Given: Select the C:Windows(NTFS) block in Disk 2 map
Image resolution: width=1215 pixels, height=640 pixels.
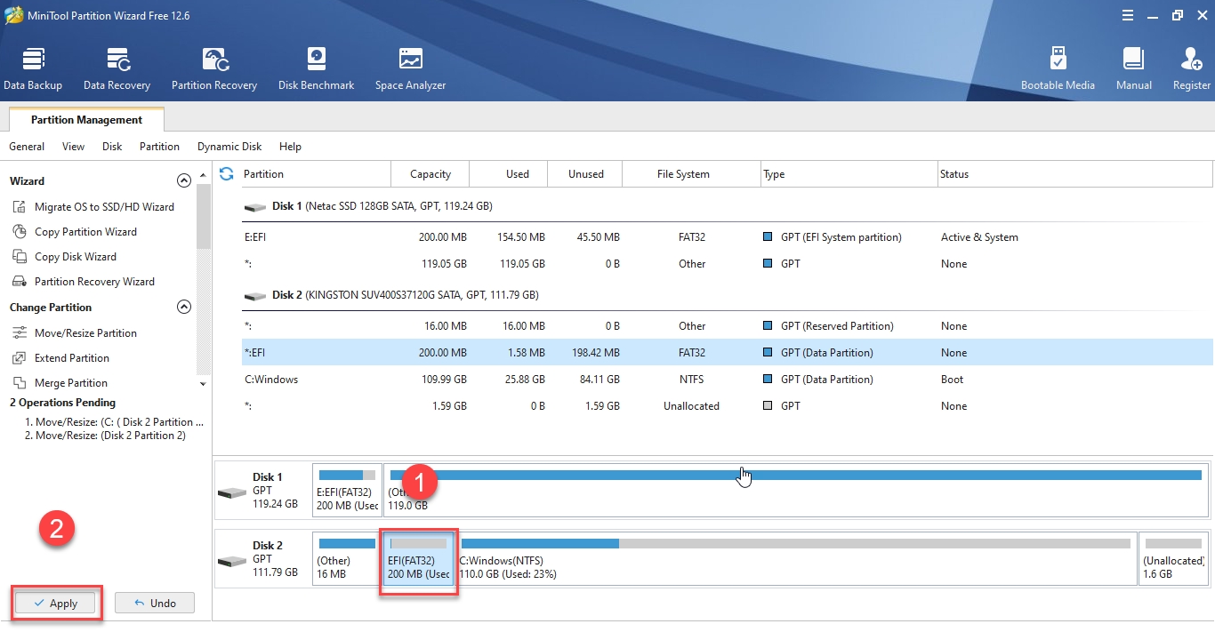Looking at the screenshot, I should coord(796,558).
